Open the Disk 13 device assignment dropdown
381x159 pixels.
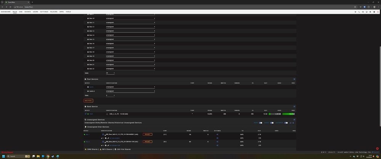click(130, 31)
